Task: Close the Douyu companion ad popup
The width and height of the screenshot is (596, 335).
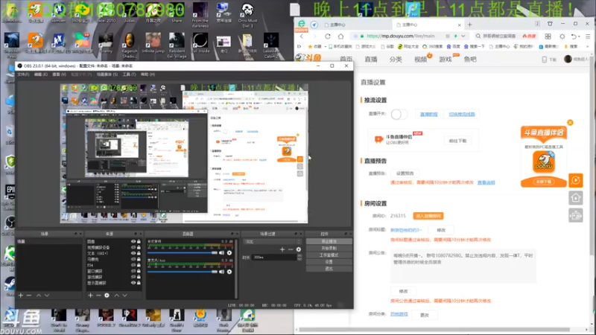Action: (570, 122)
